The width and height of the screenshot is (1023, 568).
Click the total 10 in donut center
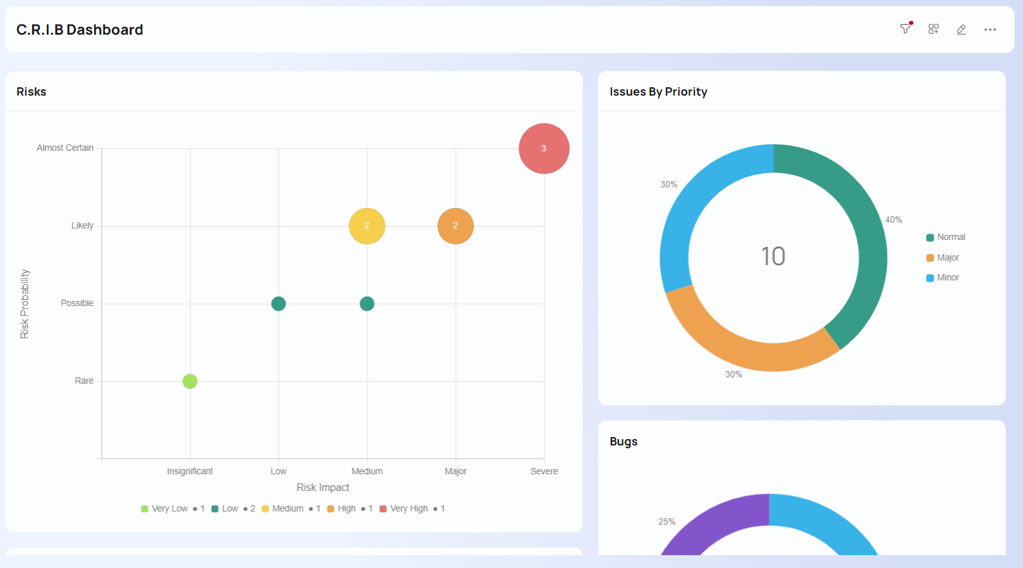coord(773,257)
